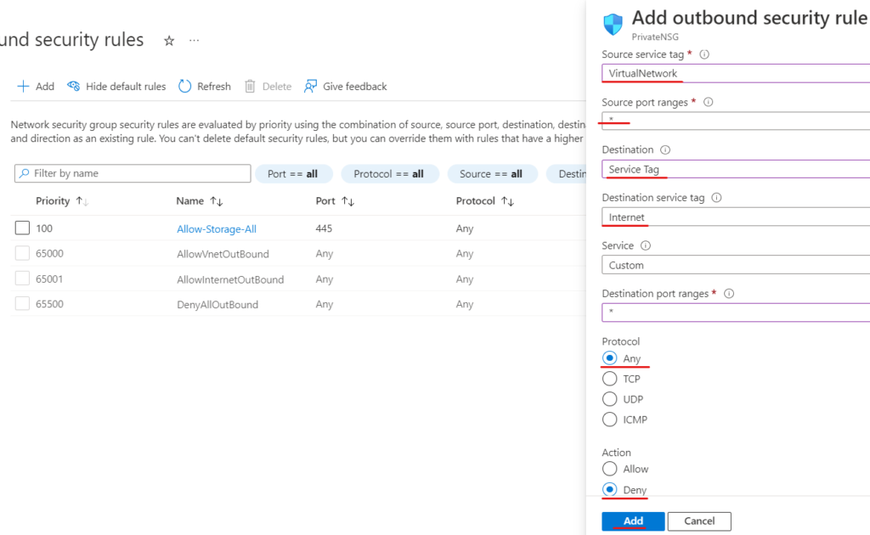870x535 pixels.
Task: Click the search icon in Filter by name
Action: [x=24, y=173]
